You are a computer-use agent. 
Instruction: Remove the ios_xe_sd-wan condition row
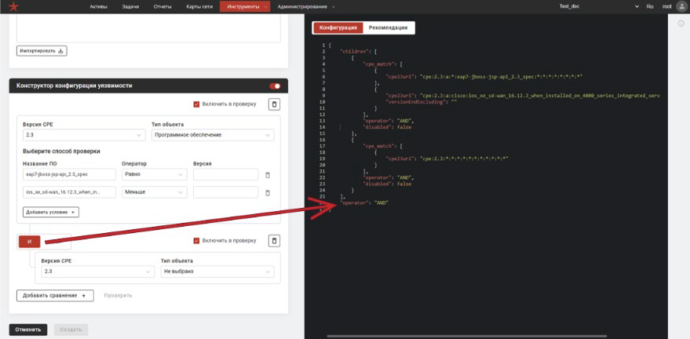click(x=268, y=192)
